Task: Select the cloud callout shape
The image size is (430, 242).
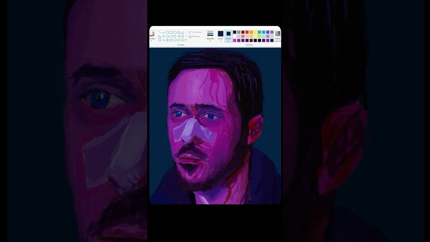Action: 182,40
